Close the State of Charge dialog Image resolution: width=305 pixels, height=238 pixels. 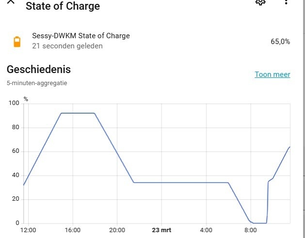tap(11, 2)
